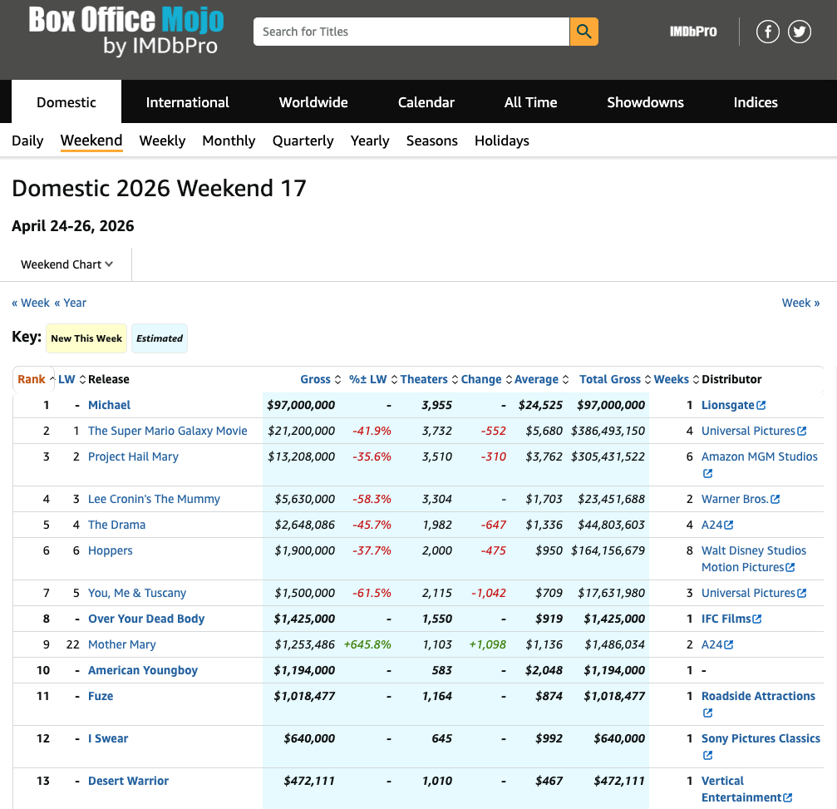Open The Super Mario Galaxy Movie link
This screenshot has width=837, height=809.
pyautogui.click(x=168, y=431)
